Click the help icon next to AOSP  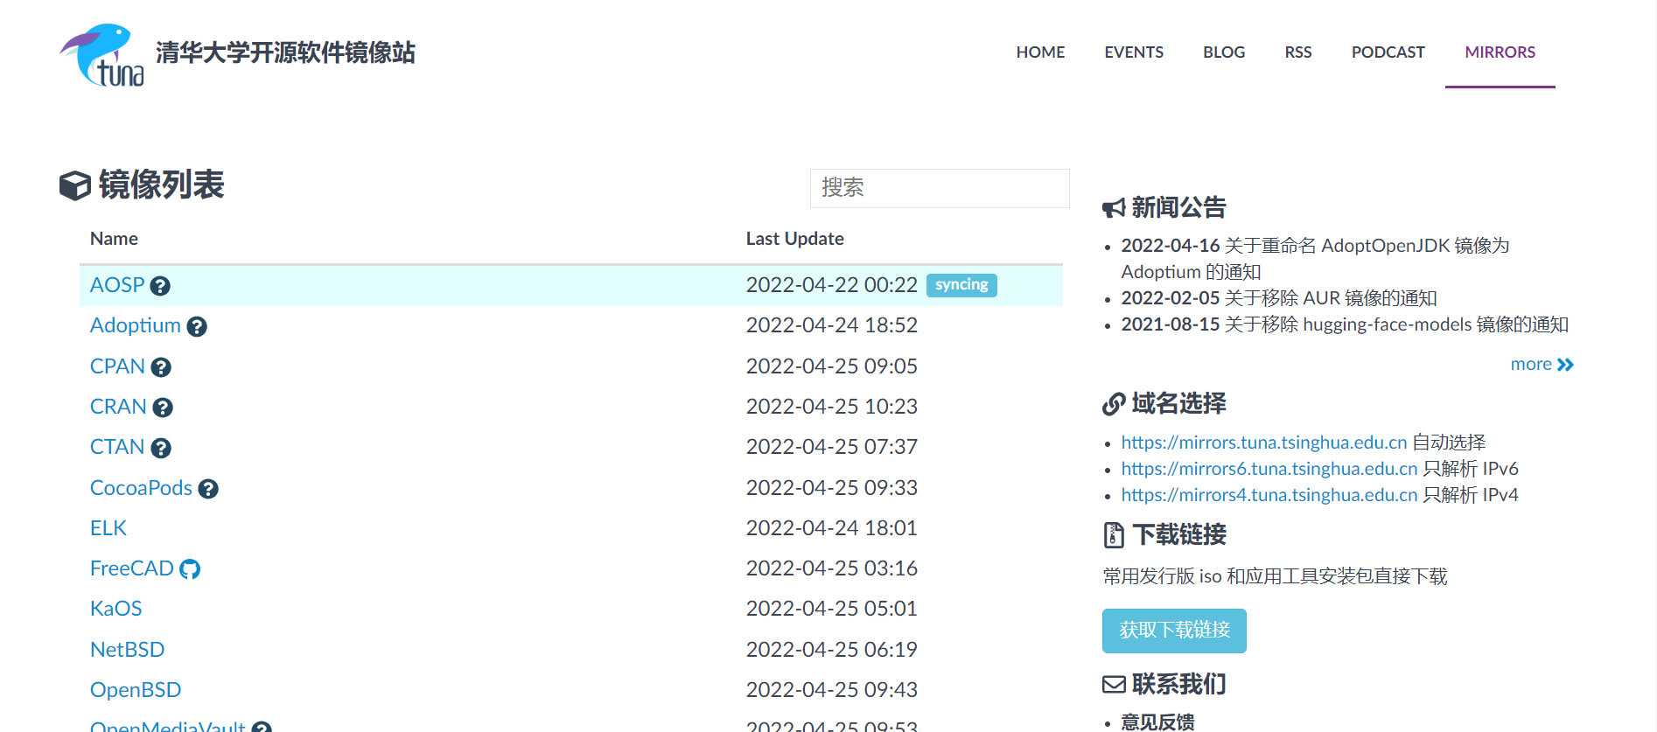pos(160,286)
